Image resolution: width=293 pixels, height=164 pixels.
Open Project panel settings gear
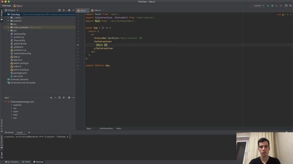[x=69, y=10]
